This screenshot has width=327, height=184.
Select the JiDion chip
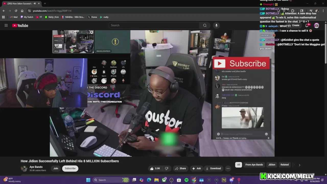(x=272, y=165)
